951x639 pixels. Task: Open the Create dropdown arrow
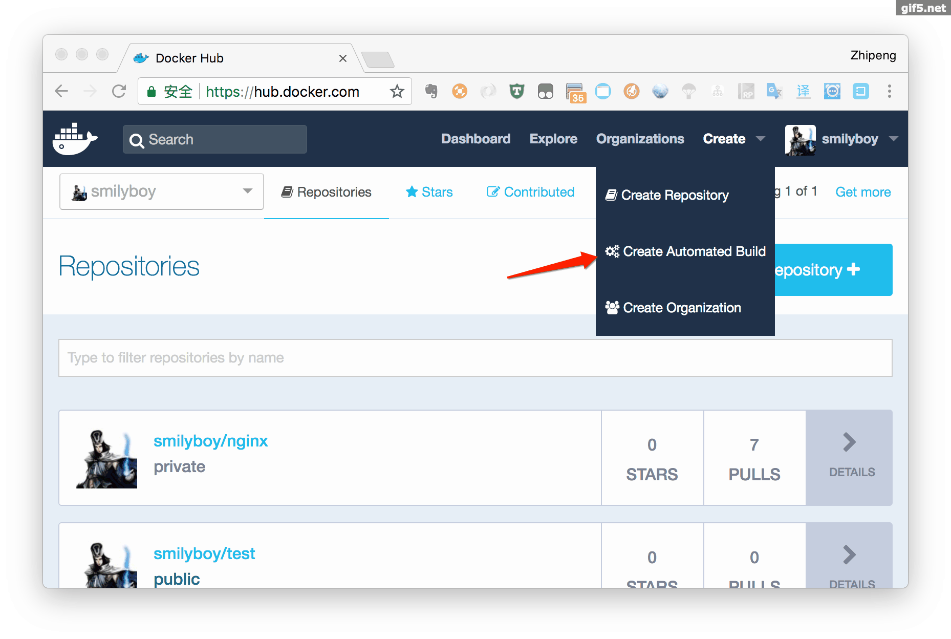[762, 139]
